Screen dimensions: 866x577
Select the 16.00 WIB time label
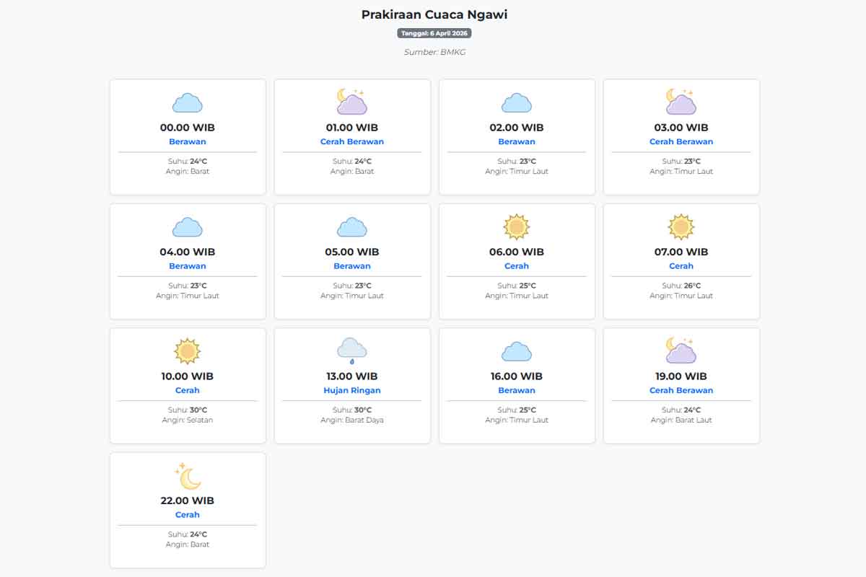coord(517,376)
